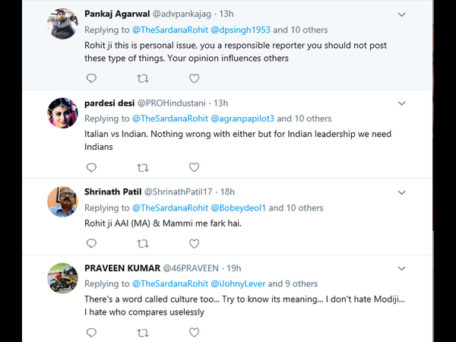Open the @dpsingh1953 mention link
This screenshot has width=456, height=342.
[239, 30]
